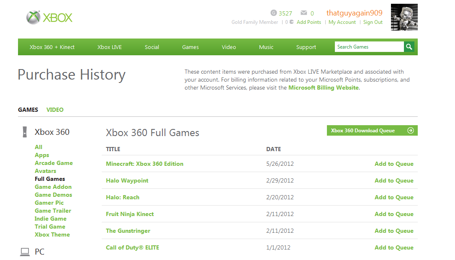Click the Xbox logo
Image resolution: width=455 pixels, height=260 pixels.
click(x=49, y=17)
